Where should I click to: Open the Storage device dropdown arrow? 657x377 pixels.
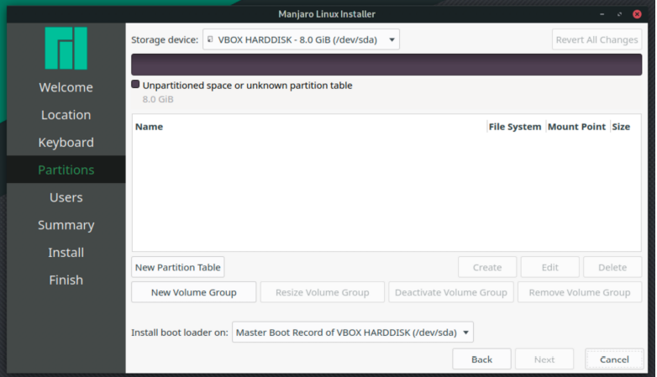click(x=392, y=39)
